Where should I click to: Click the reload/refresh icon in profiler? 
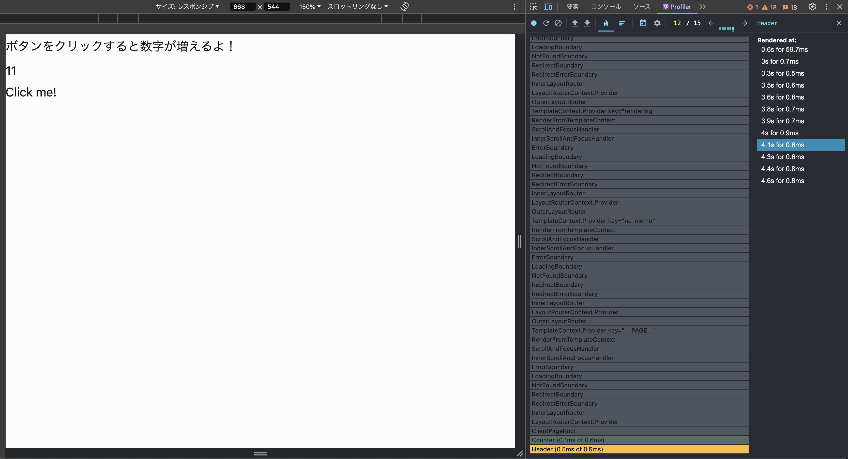tap(546, 23)
